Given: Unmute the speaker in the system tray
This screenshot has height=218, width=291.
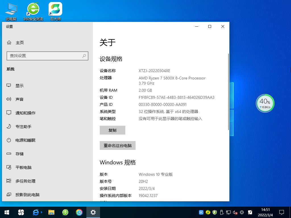Looking at the screenshot, I should coord(234,212).
